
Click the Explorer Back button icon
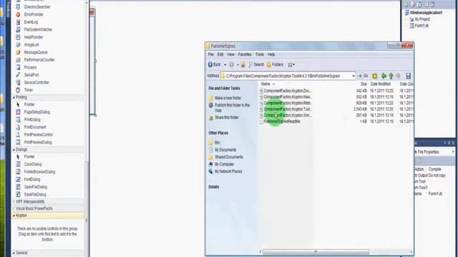pyautogui.click(x=210, y=65)
